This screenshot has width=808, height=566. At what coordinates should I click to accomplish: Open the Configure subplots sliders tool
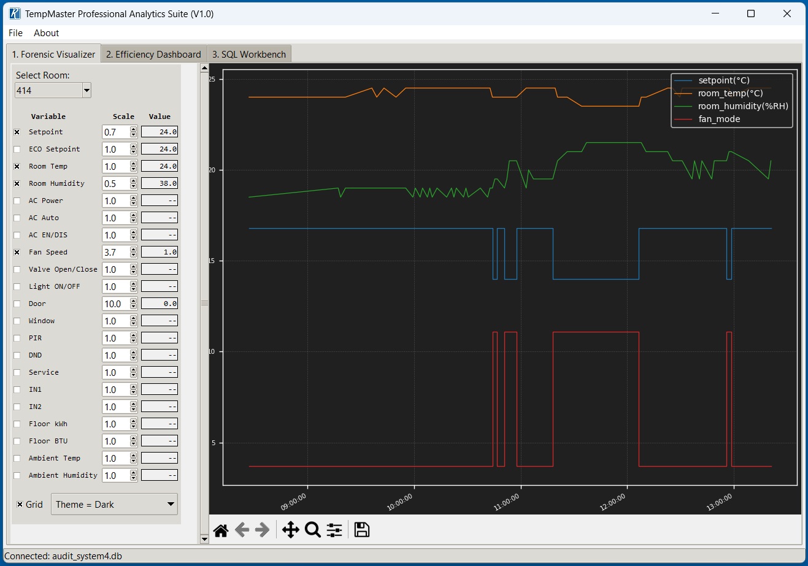click(334, 530)
